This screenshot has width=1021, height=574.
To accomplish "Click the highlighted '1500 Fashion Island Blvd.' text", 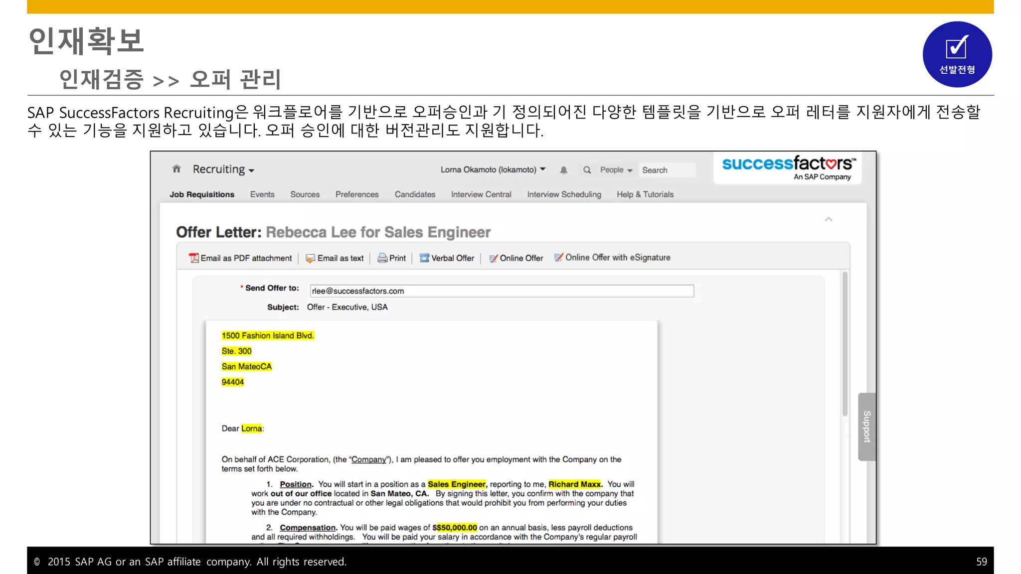I will pyautogui.click(x=268, y=336).
